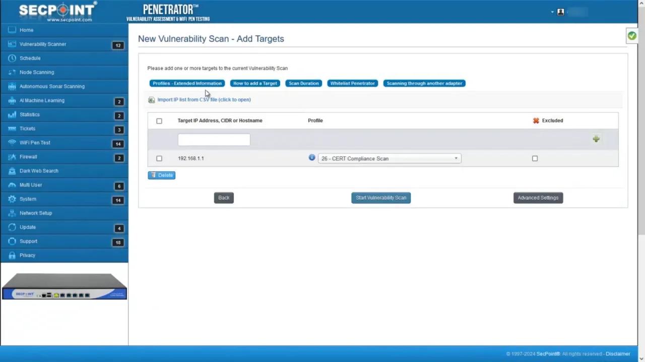The width and height of the screenshot is (645, 362).
Task: Click the WiFi Pen Test icon
Action: point(12,142)
